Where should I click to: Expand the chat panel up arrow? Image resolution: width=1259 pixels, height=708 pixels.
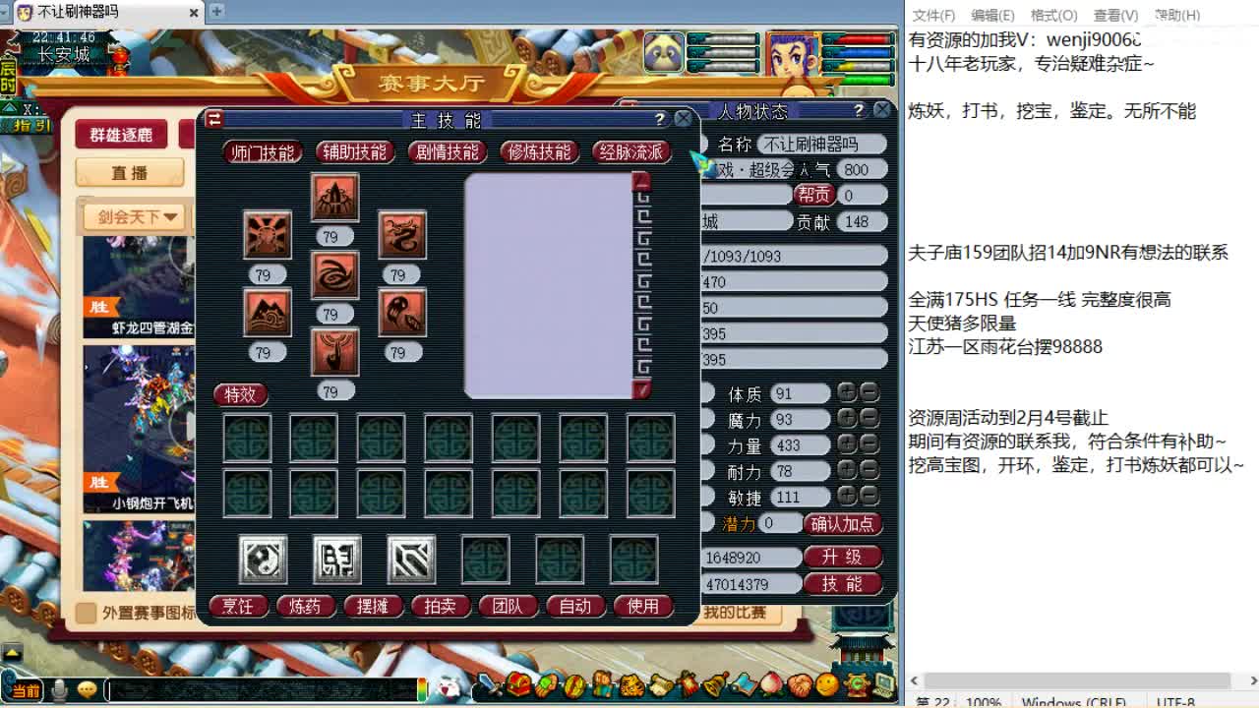(12, 652)
